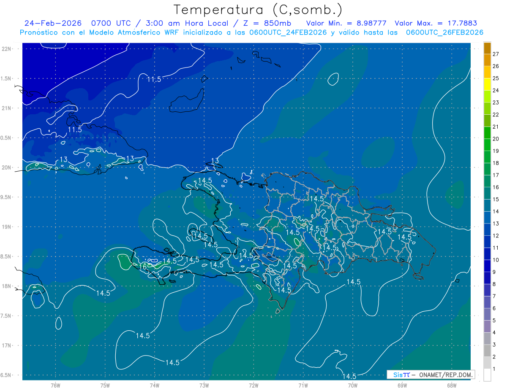Click the title 'Temperatura (C,somb.)'
Image resolution: width=507 pixels, height=391 pixels.
point(258,9)
